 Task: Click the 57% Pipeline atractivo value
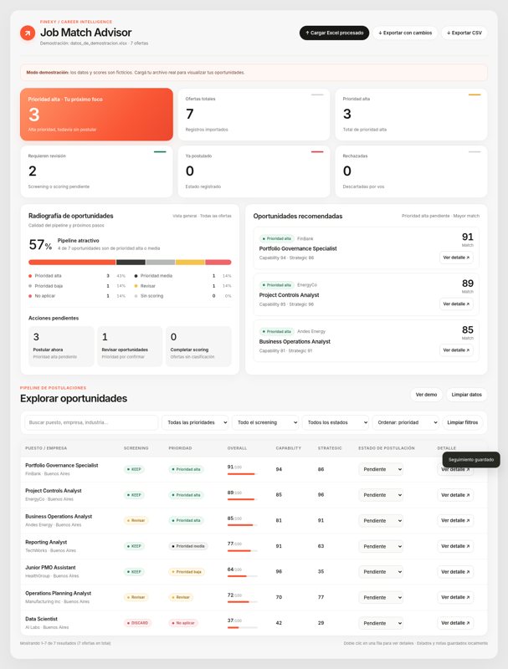pos(40,244)
